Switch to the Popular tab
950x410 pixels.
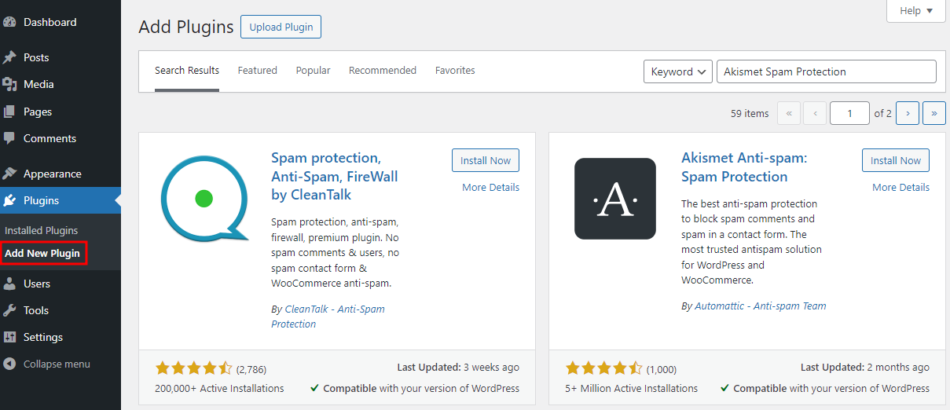pos(313,71)
